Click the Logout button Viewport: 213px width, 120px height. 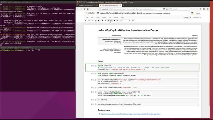pyautogui.click(x=198, y=13)
